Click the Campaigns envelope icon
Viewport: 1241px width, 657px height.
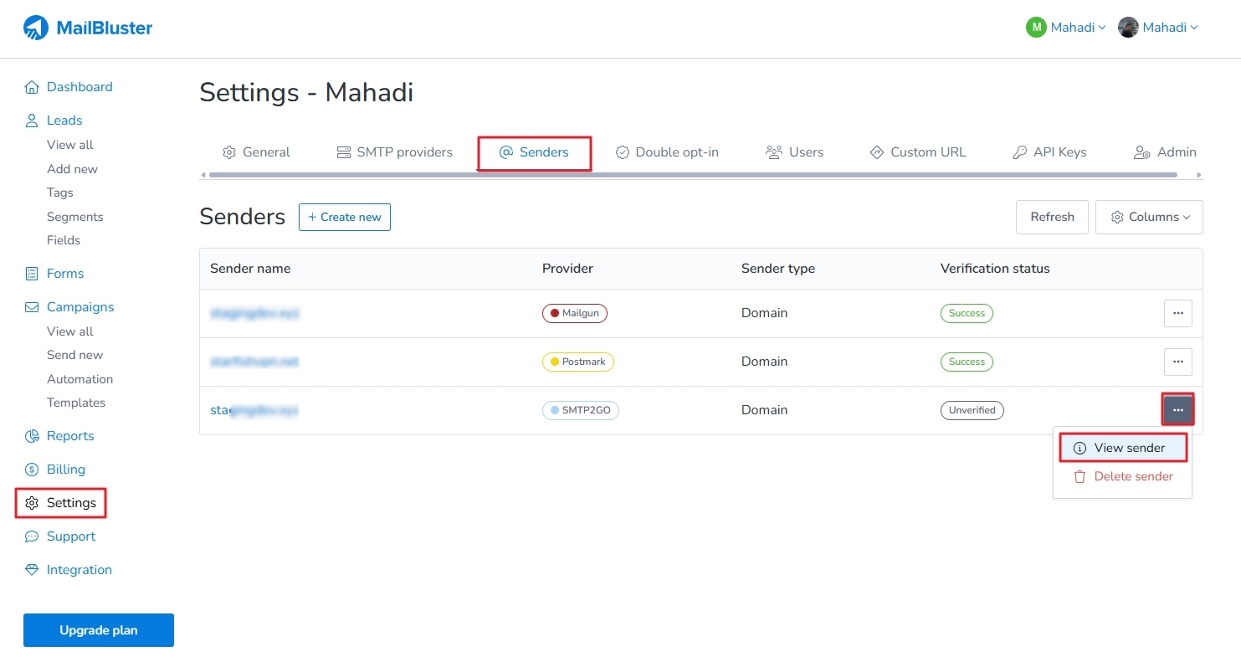click(32, 307)
